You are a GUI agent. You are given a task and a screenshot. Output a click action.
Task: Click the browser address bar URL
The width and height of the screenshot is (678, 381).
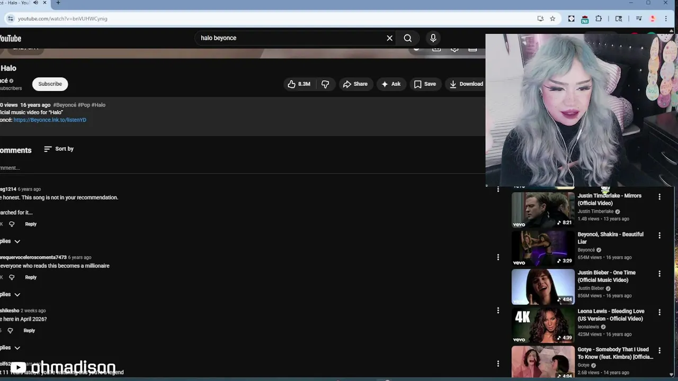(x=63, y=19)
